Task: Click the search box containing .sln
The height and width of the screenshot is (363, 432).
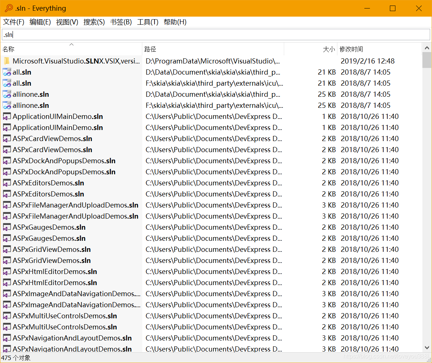Action: click(x=216, y=35)
